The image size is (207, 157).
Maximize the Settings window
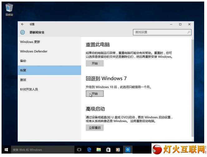pos(180,24)
